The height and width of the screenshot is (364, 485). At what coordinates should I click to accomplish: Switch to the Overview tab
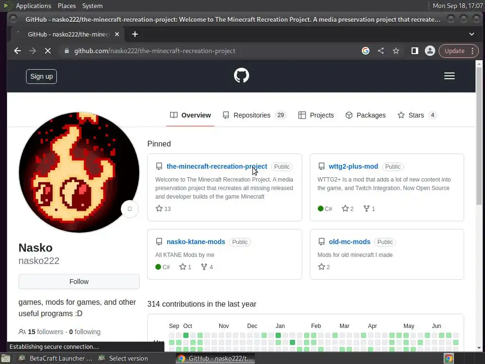(x=190, y=115)
